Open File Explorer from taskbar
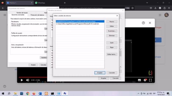This screenshot has width=172, height=96. pyautogui.click(x=15, y=93)
